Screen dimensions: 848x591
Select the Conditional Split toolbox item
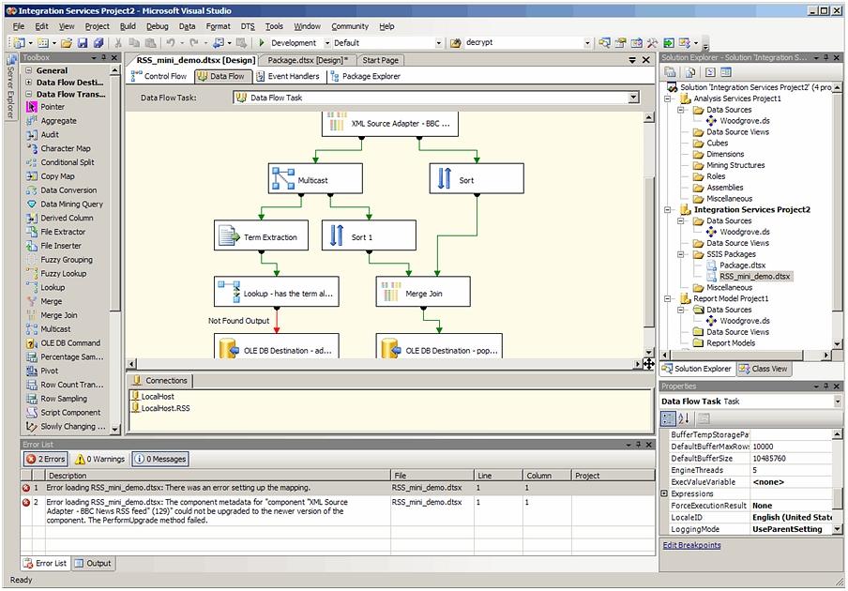pos(67,162)
